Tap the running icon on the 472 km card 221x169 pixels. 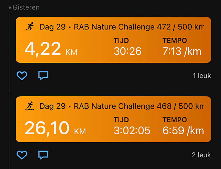point(30,26)
